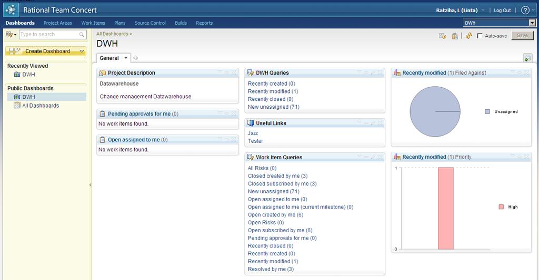Click the Useful Links book icon
The width and height of the screenshot is (539, 280).
[251, 123]
